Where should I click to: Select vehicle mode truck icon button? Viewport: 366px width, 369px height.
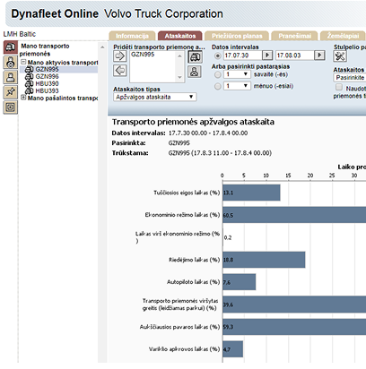[195, 56]
